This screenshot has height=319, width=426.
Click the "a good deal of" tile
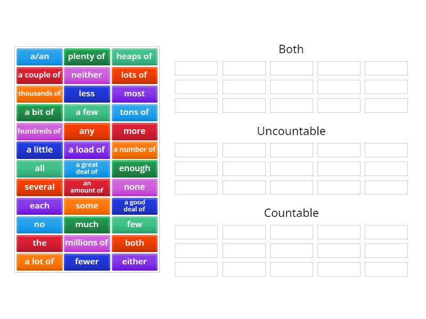click(x=135, y=206)
